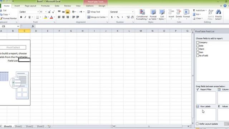The height and width of the screenshot is (129, 229).
Task: Click Decrease Decimal
Action: pyautogui.click(x=132, y=17)
